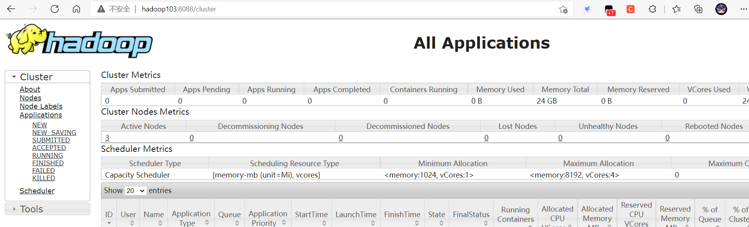Filter applications by NEW_SAVING state
This screenshot has height=227, width=749.
coord(54,132)
